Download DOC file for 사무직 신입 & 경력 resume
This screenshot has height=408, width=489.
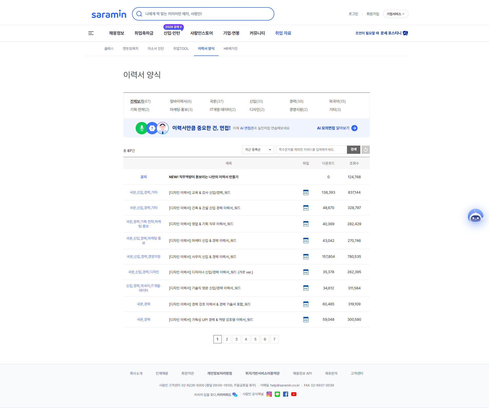point(306,257)
